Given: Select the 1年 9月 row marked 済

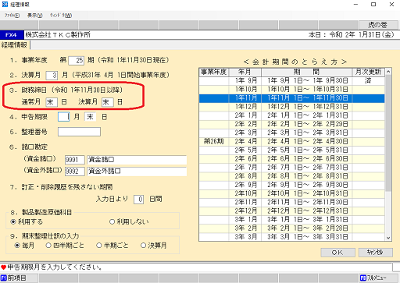Looking at the screenshot, I should (x=292, y=80).
